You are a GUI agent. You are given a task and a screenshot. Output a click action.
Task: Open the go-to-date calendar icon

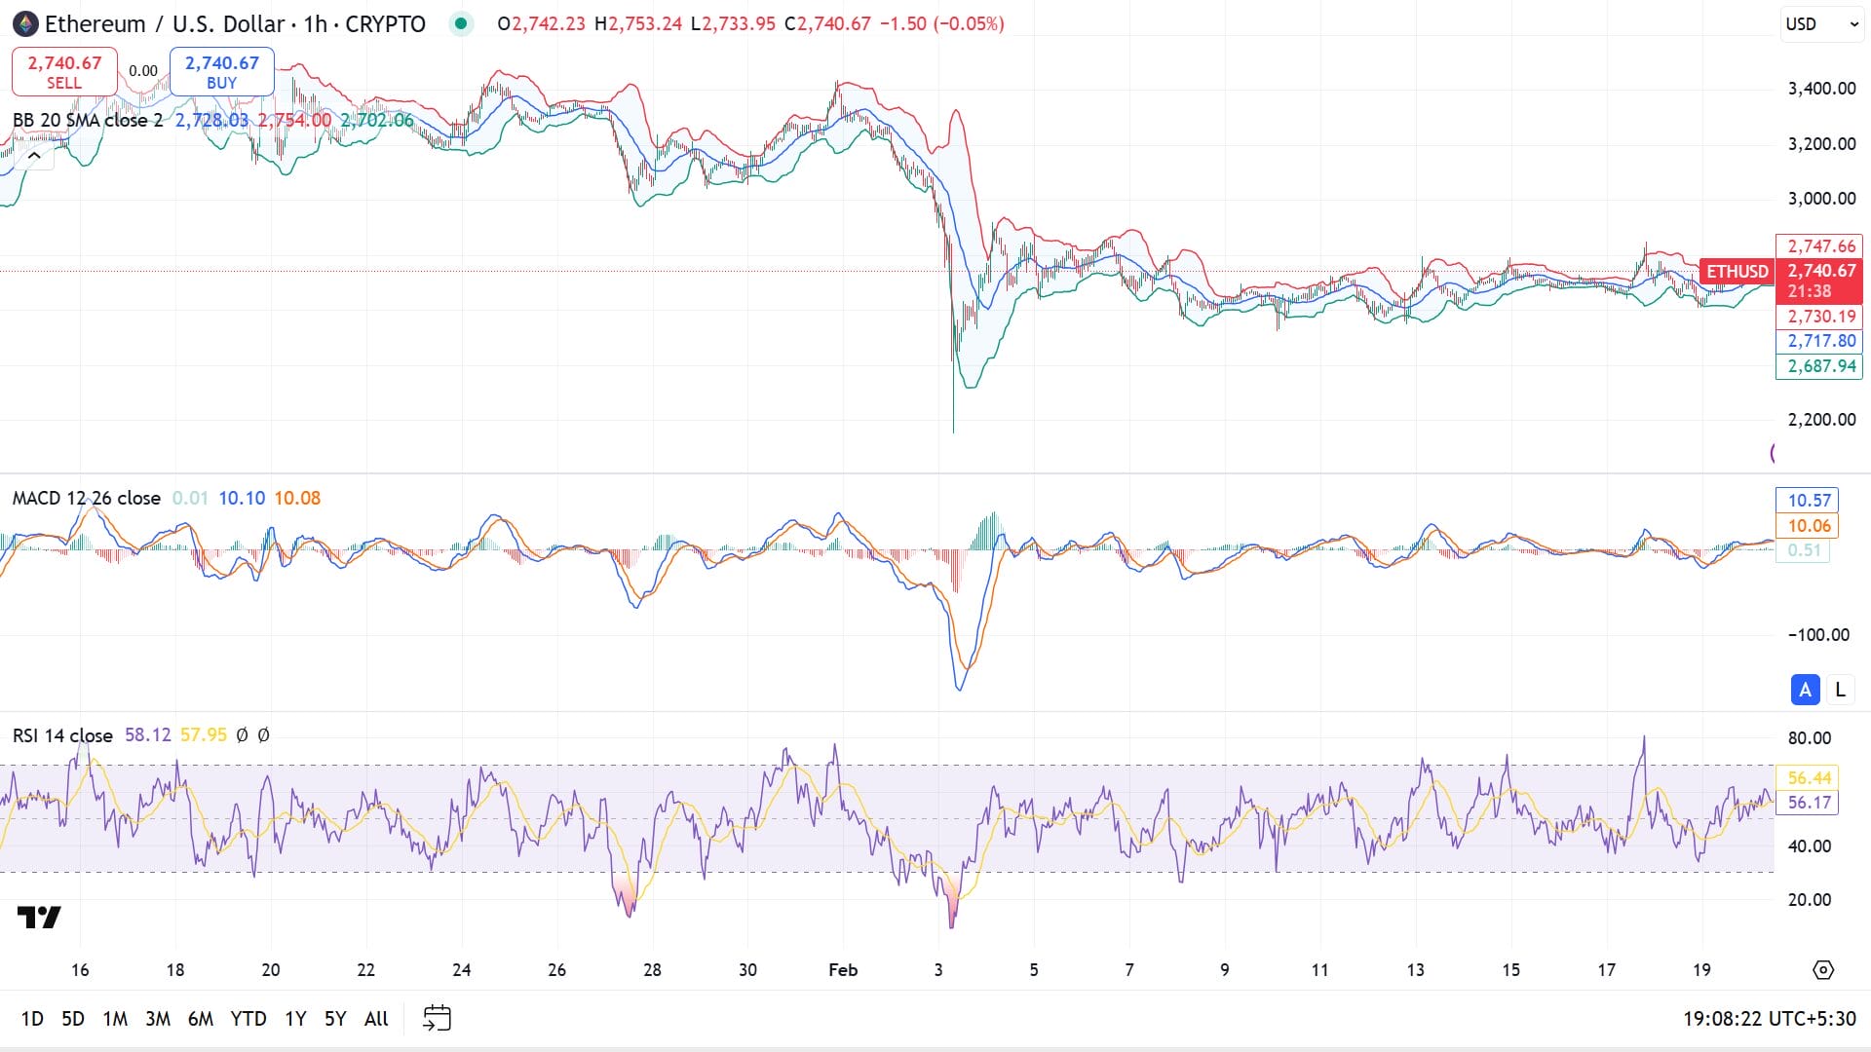coord(437,1018)
